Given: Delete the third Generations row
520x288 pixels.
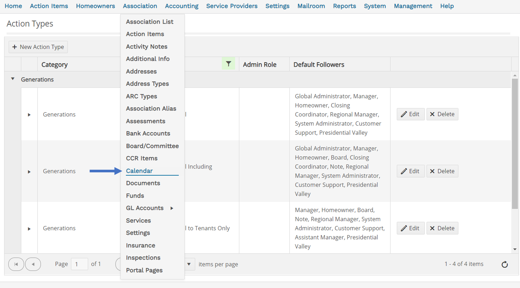Looking at the screenshot, I should point(442,228).
